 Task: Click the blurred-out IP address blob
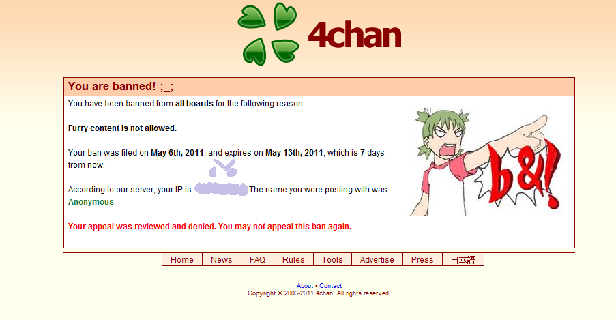(222, 189)
